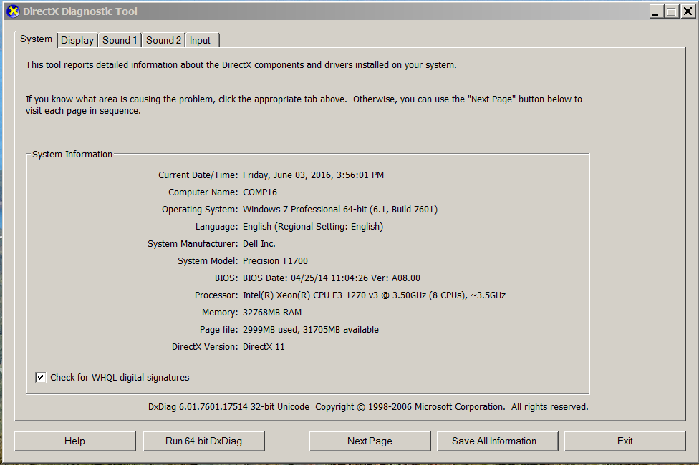Click Save All Information
The image size is (699, 465).
(497, 441)
